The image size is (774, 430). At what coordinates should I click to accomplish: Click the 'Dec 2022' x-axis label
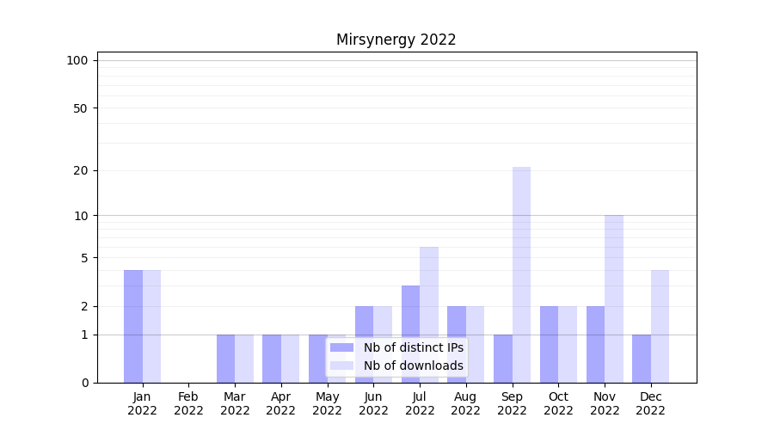click(x=650, y=403)
